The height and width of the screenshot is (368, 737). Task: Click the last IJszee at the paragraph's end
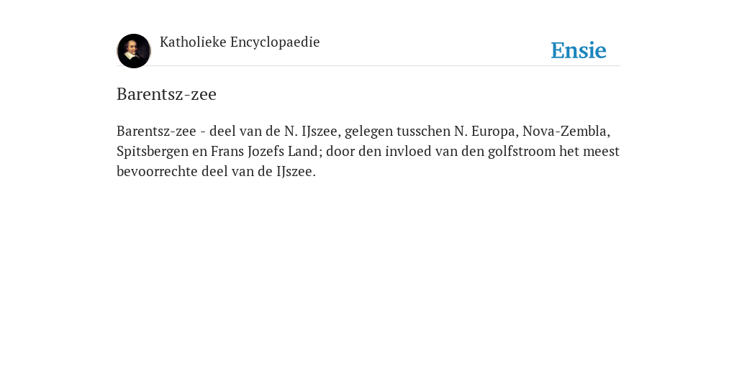point(296,172)
